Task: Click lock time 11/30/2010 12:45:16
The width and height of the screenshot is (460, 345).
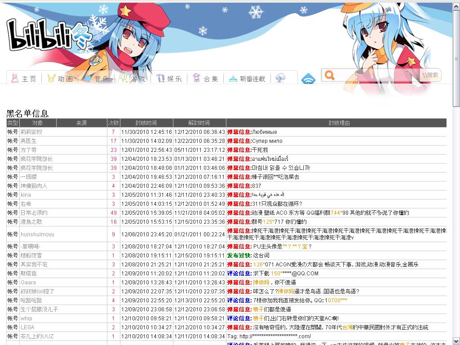Action: tap(146, 132)
